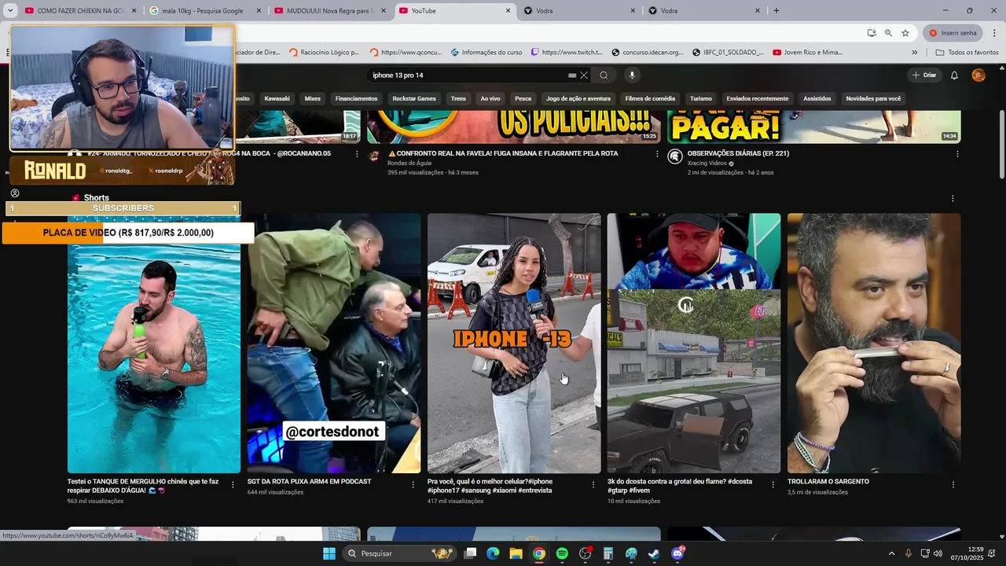Select the Rockstar Games filter chip
This screenshot has height=566, width=1006.
[414, 98]
